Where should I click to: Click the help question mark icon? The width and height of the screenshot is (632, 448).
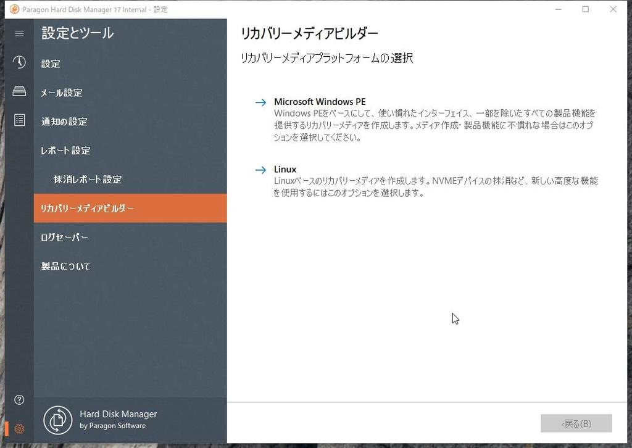pos(19,400)
